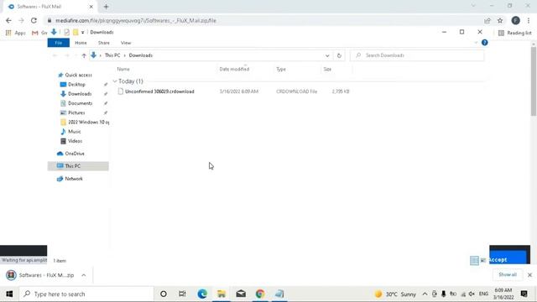Open a new Chrome tab
This screenshot has width=537, height=302.
(x=107, y=7)
